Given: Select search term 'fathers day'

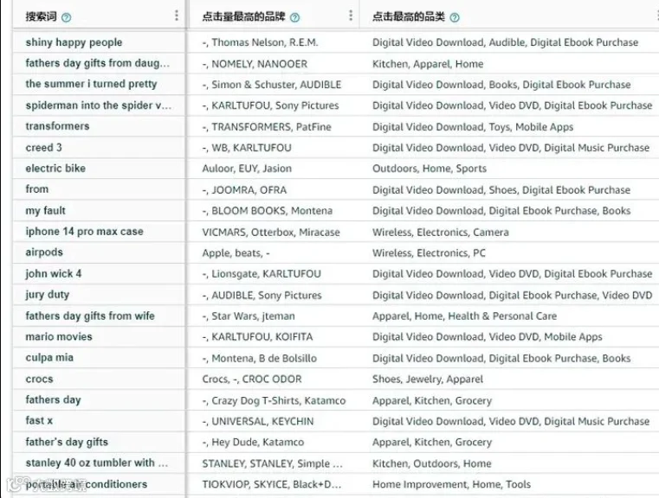Looking at the screenshot, I should 54,399.
